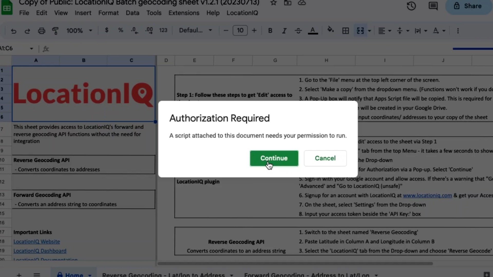Select column H header
The image size is (493, 277).
coord(326,60)
